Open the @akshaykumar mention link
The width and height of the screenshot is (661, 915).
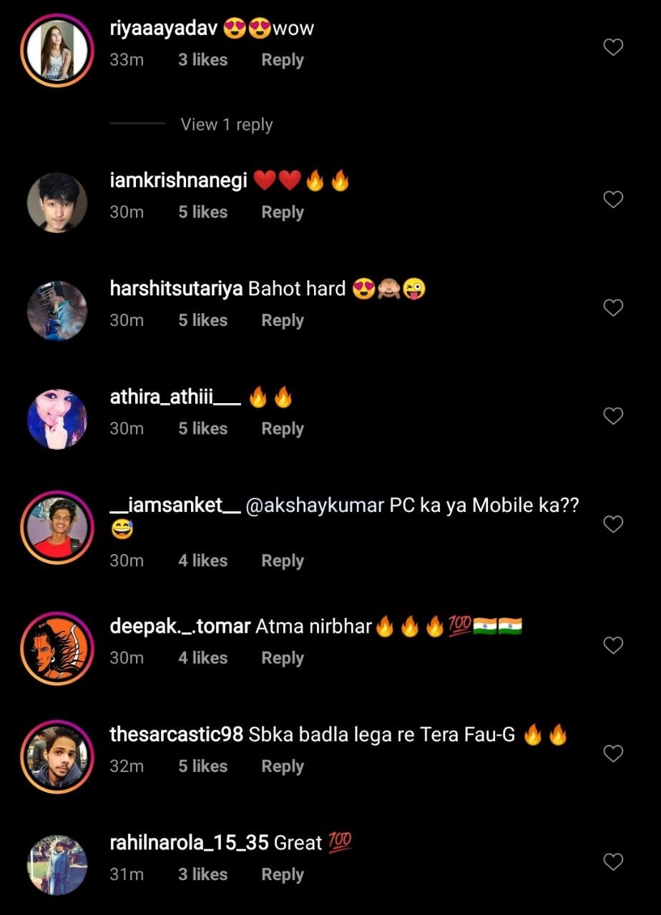point(315,505)
